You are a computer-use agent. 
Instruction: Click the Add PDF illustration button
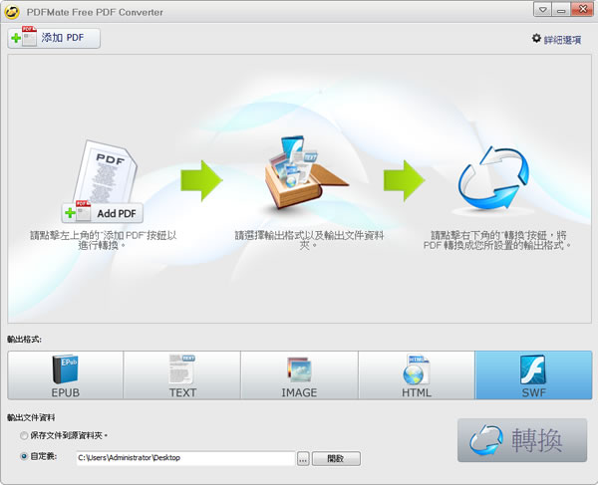click(x=103, y=212)
